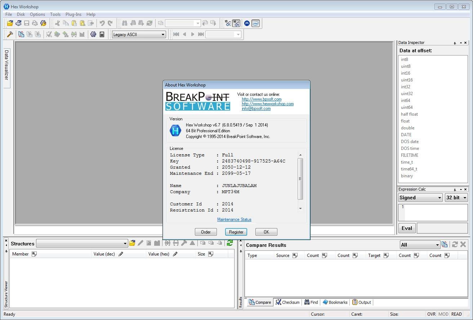
Task: Click green refresh icon in Structures panel
Action: [230, 243]
